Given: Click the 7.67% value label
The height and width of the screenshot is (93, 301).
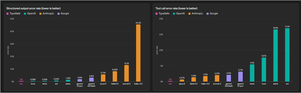Looking at the screenshot, I should (264, 56).
